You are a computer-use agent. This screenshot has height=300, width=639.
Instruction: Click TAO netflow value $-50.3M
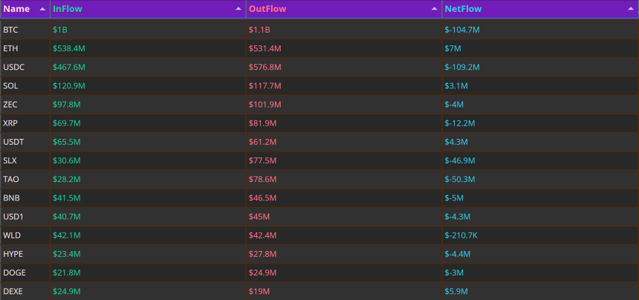click(x=460, y=180)
